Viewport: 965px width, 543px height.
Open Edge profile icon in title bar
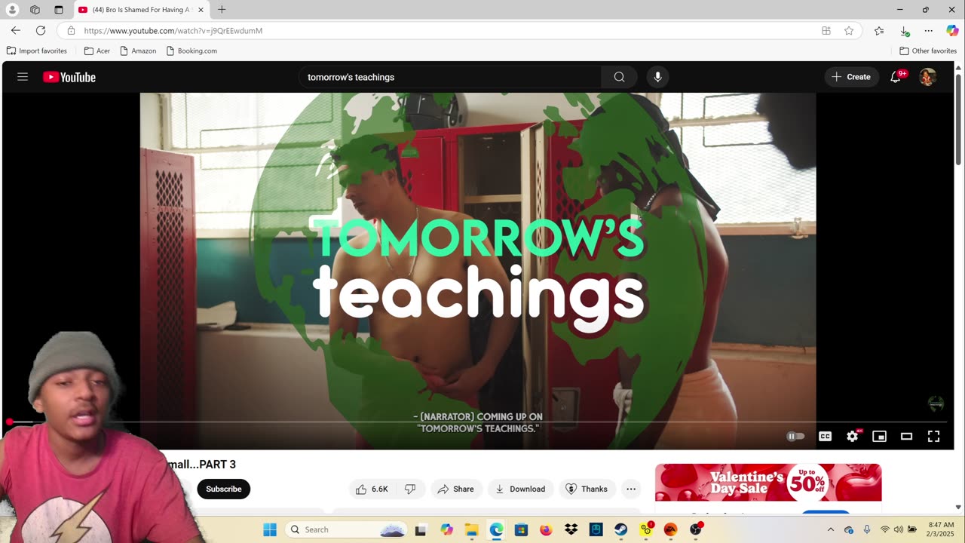point(12,10)
